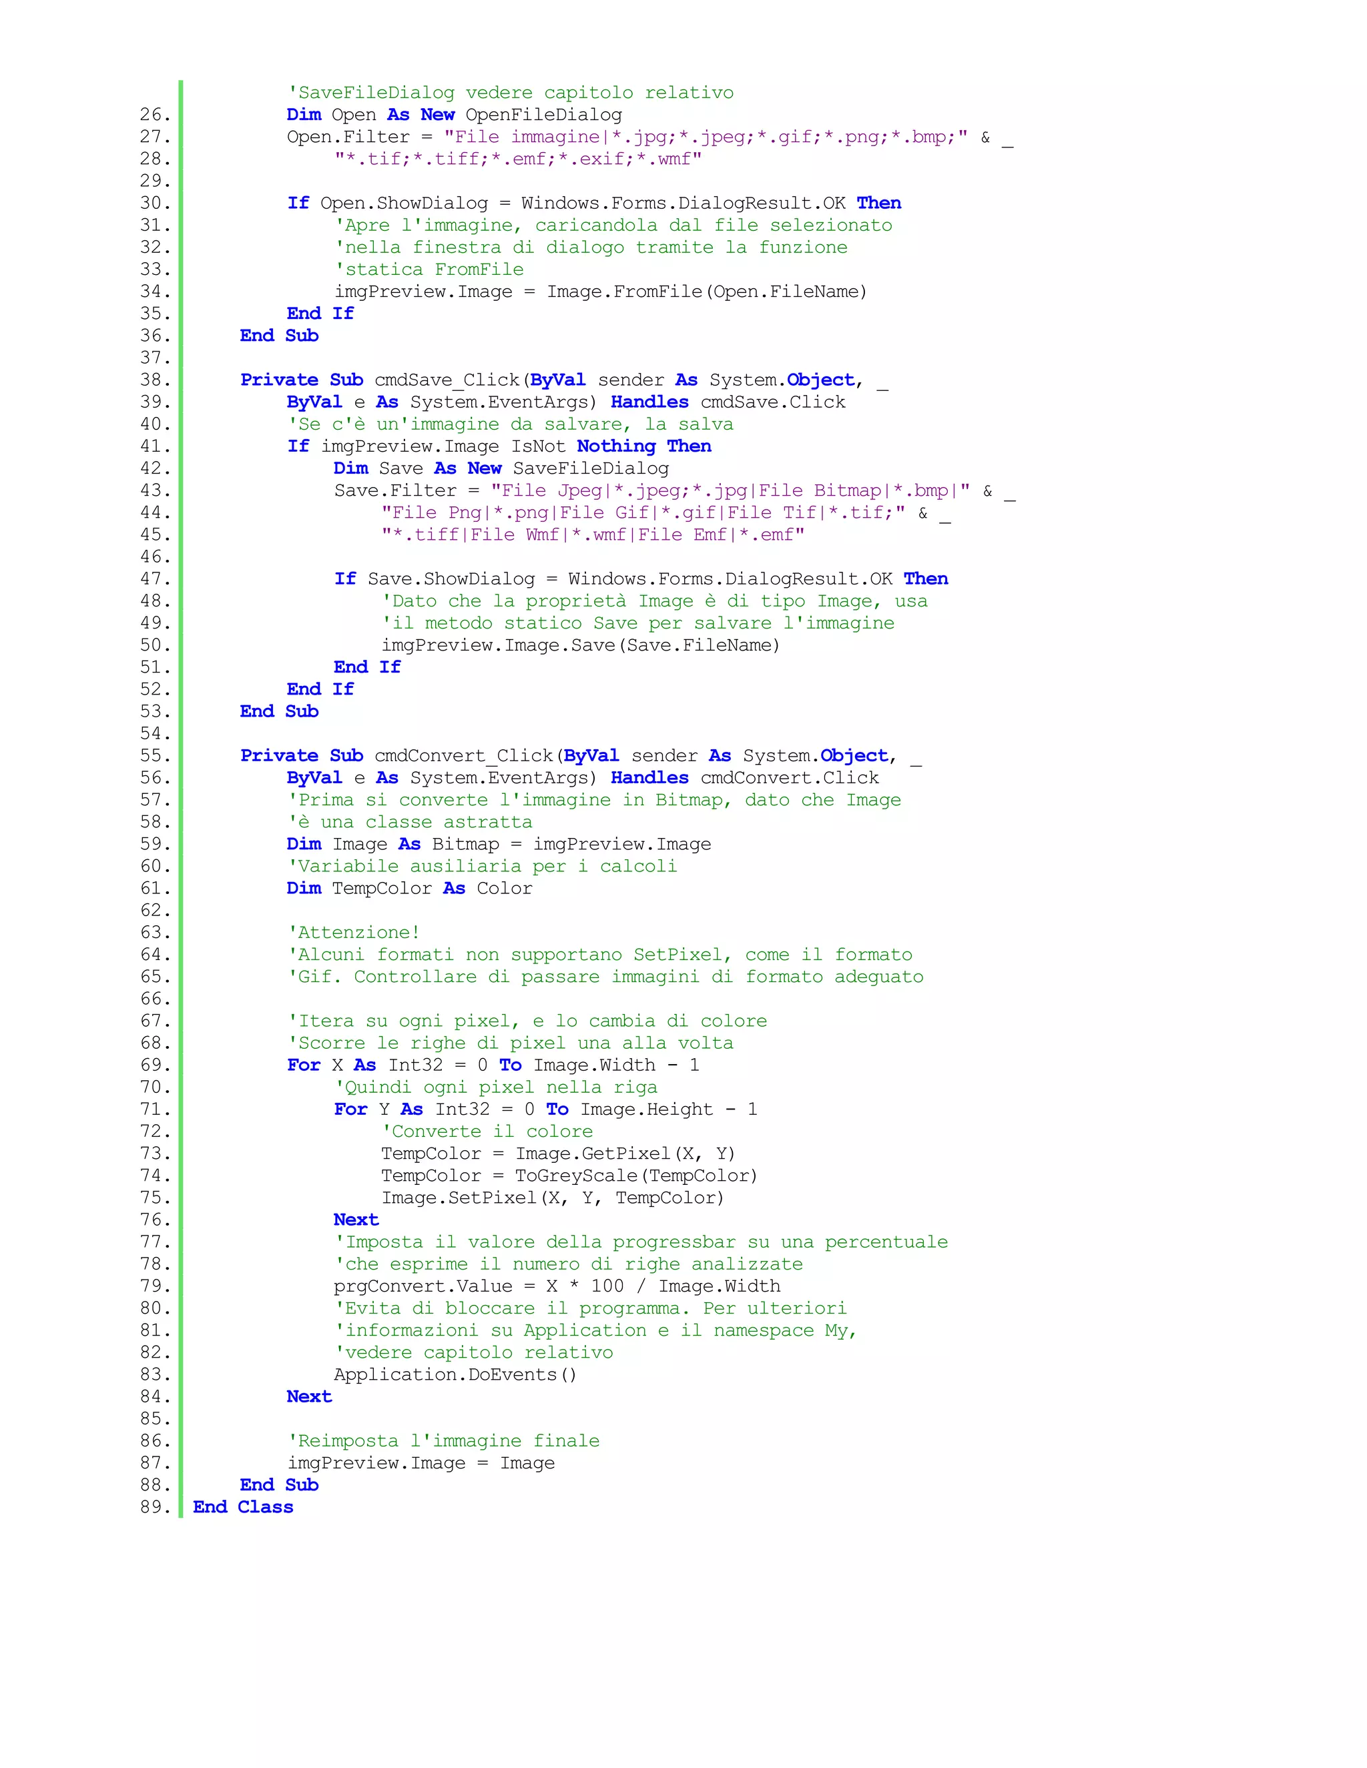This screenshot has width=1367, height=1768.
Task: Click comment 'informazioni su Application e il namespace My,'
Action: click(596, 1331)
